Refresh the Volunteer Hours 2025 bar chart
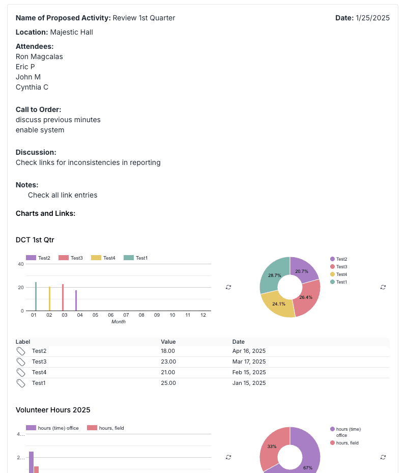407x473 pixels. click(x=228, y=457)
